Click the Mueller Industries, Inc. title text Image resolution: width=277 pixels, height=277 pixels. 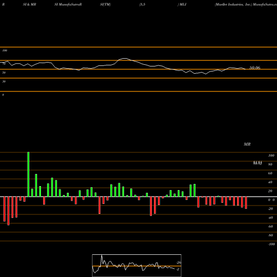[233, 4]
